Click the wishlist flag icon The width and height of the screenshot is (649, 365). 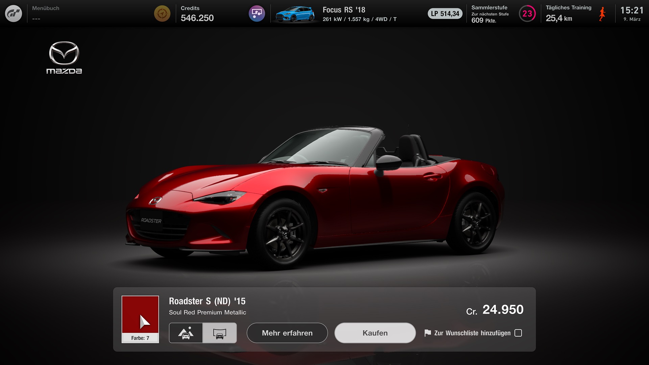point(428,333)
